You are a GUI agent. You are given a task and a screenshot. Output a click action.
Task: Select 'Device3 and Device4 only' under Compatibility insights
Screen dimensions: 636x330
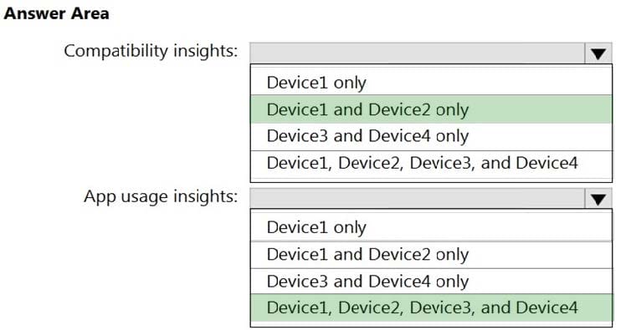click(431, 136)
